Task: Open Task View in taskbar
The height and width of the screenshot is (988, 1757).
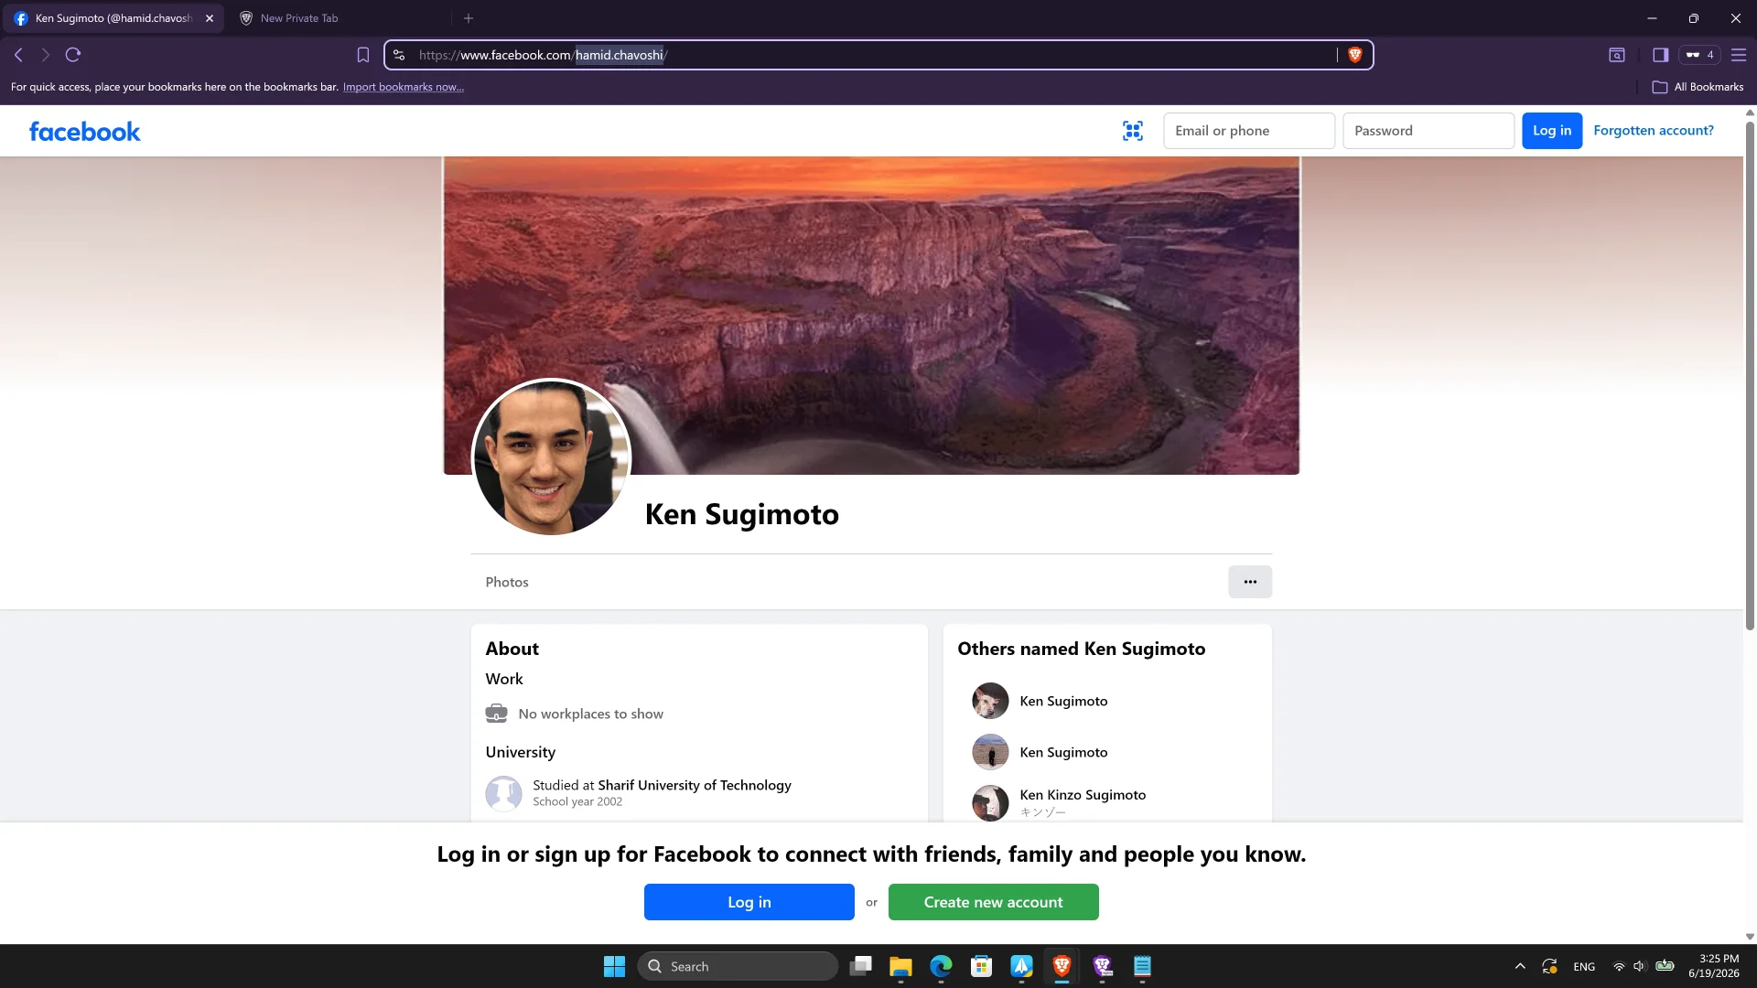Action: click(x=860, y=966)
